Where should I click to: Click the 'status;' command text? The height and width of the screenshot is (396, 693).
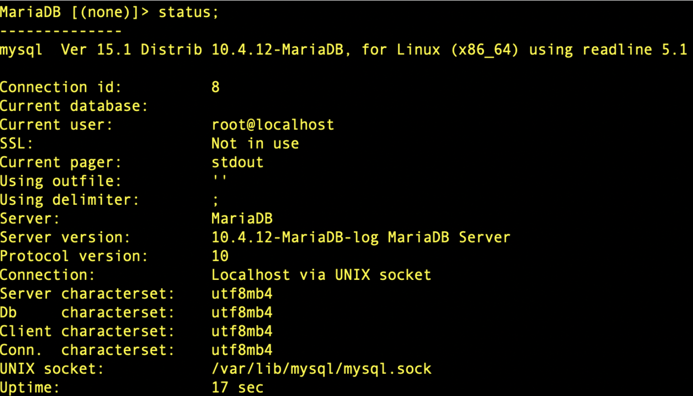tap(189, 13)
